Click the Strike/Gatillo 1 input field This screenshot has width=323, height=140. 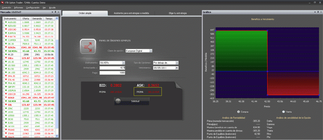(x=113, y=68)
